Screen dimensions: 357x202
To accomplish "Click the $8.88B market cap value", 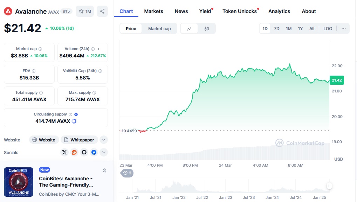I will click(19, 56).
